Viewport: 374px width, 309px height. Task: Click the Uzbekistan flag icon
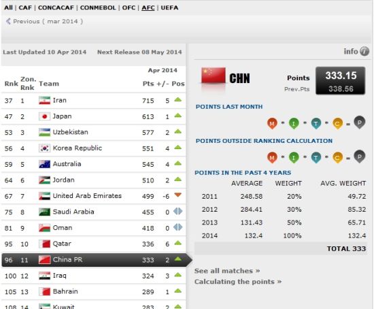click(45, 132)
